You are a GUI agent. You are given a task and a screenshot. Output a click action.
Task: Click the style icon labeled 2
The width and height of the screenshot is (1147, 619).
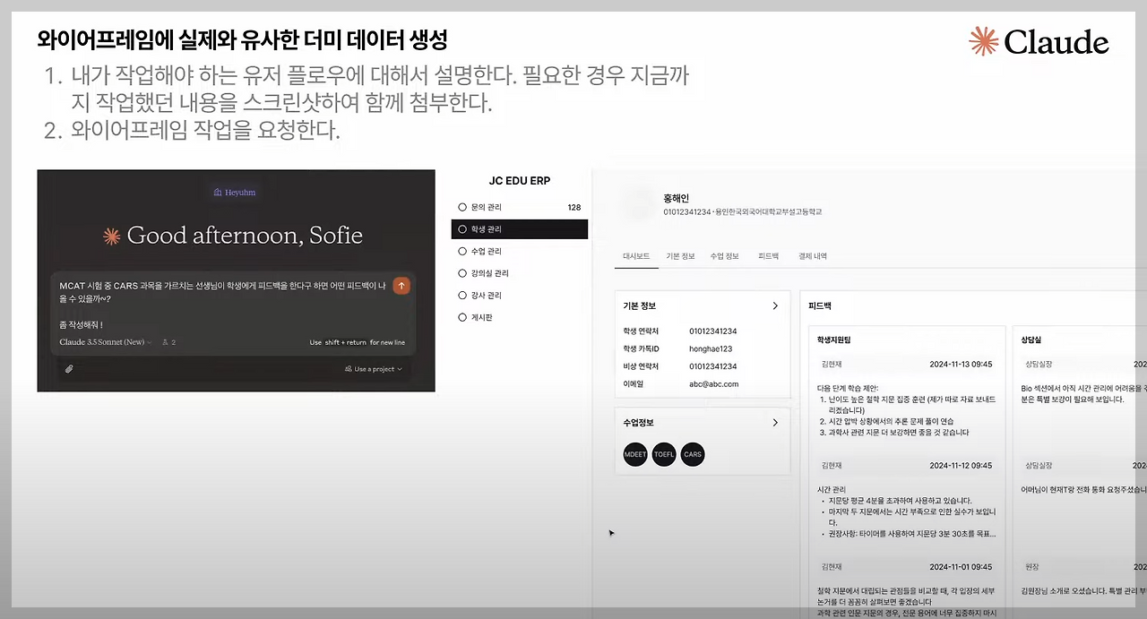pyautogui.click(x=168, y=342)
